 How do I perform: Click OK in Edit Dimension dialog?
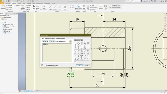tap(79, 65)
